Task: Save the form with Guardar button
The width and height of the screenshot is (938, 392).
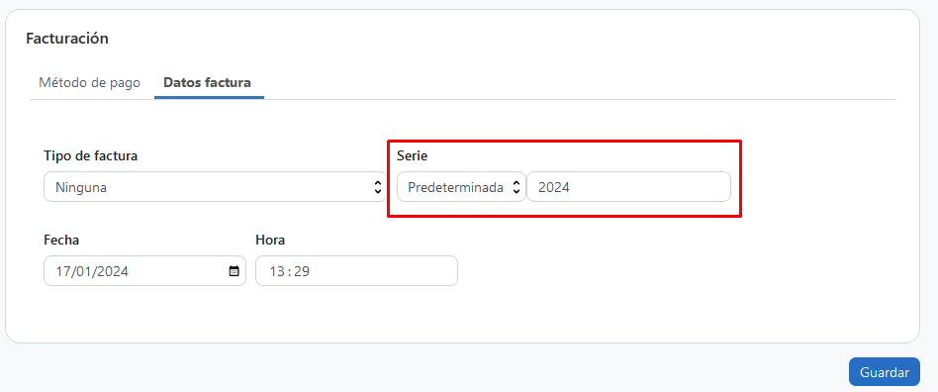Action: (x=885, y=371)
